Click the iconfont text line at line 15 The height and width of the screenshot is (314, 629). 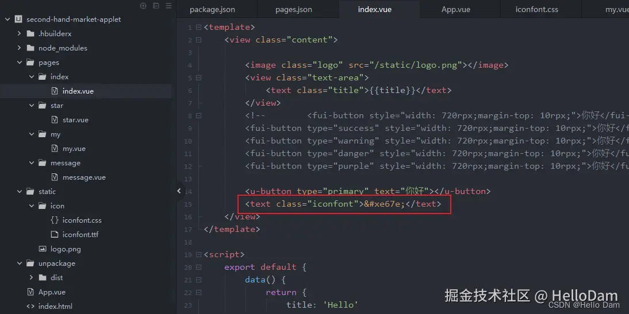pos(343,204)
